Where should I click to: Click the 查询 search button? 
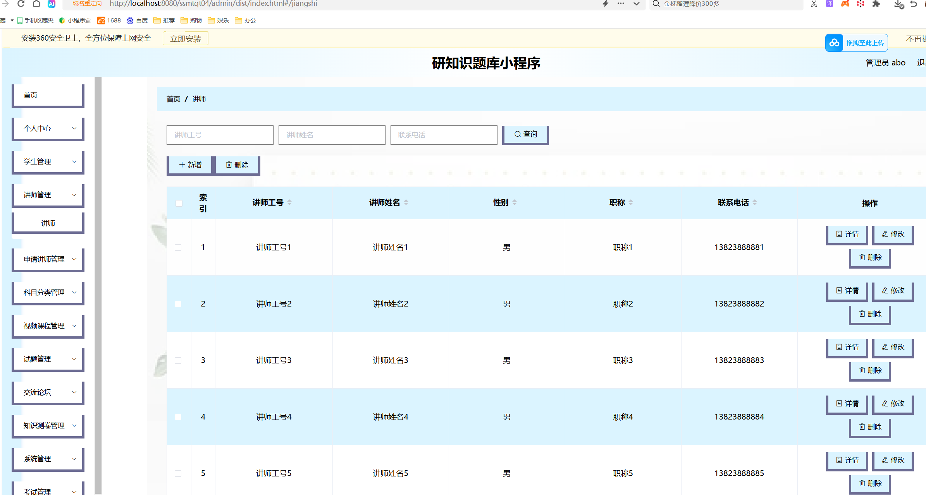pyautogui.click(x=525, y=135)
